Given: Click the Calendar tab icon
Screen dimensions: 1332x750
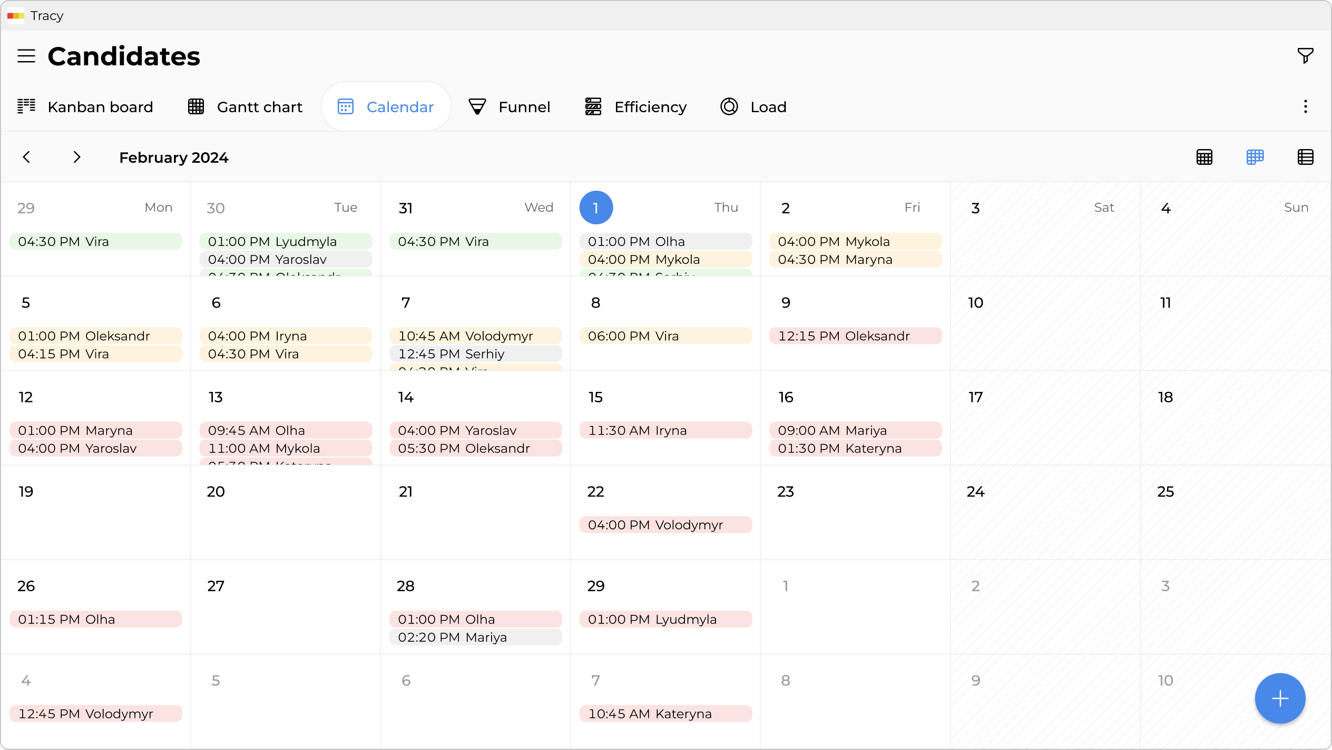Looking at the screenshot, I should (346, 107).
